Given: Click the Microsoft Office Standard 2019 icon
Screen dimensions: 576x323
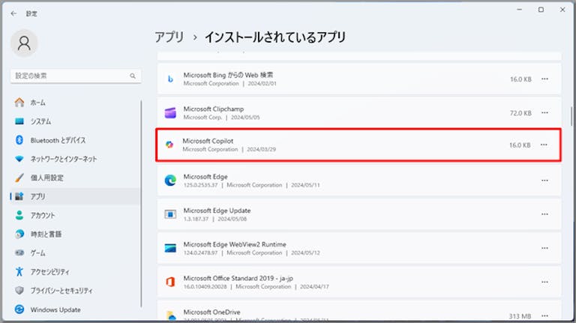Looking at the screenshot, I should click(170, 282).
